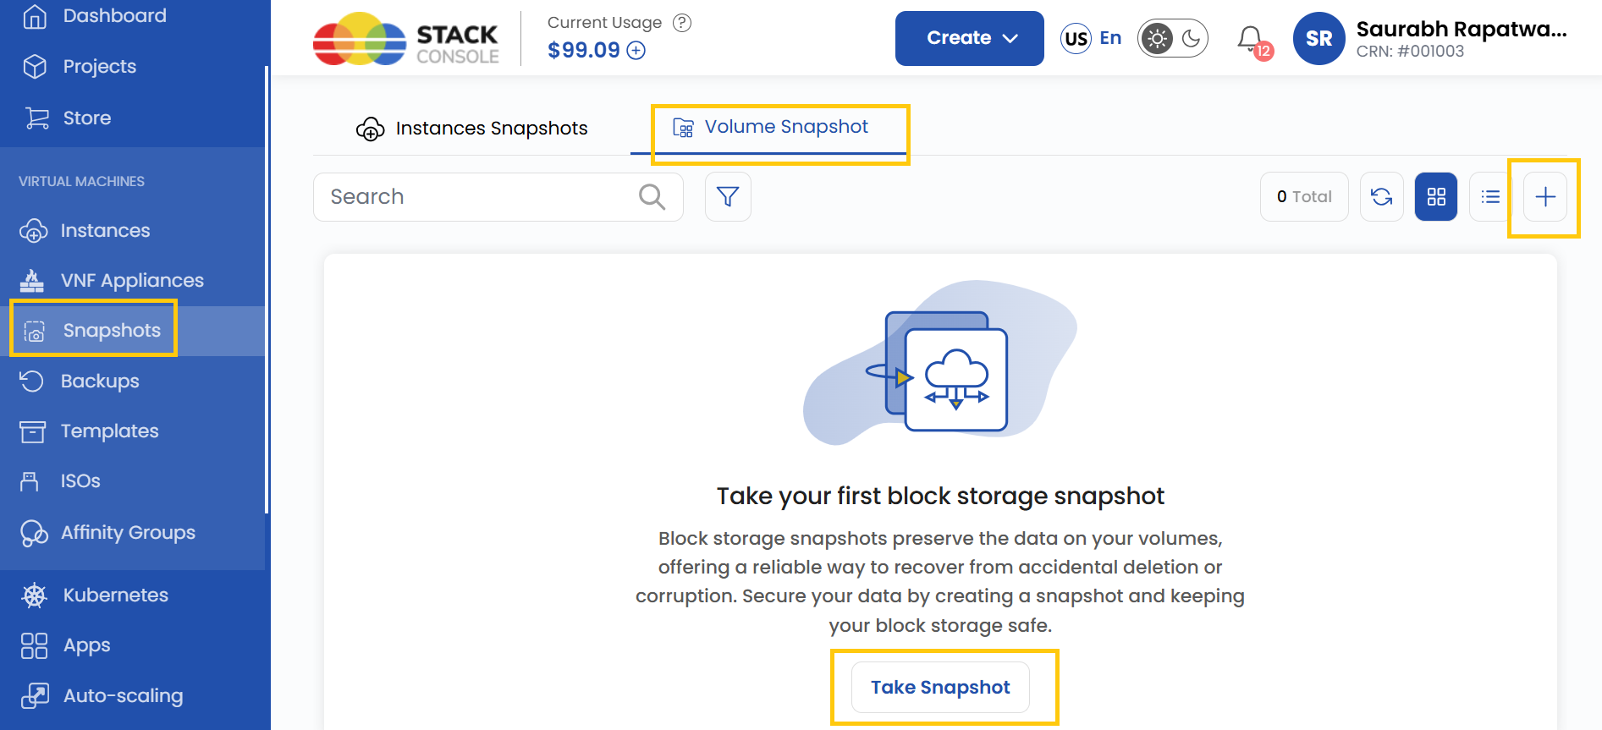Open the language selector (En)
1602x730 pixels.
pos(1091,38)
